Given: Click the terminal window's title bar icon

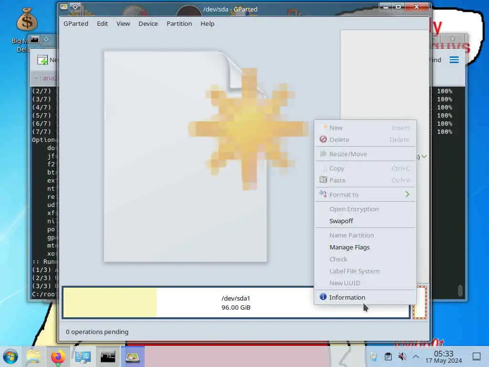Looking at the screenshot, I should [x=34, y=39].
